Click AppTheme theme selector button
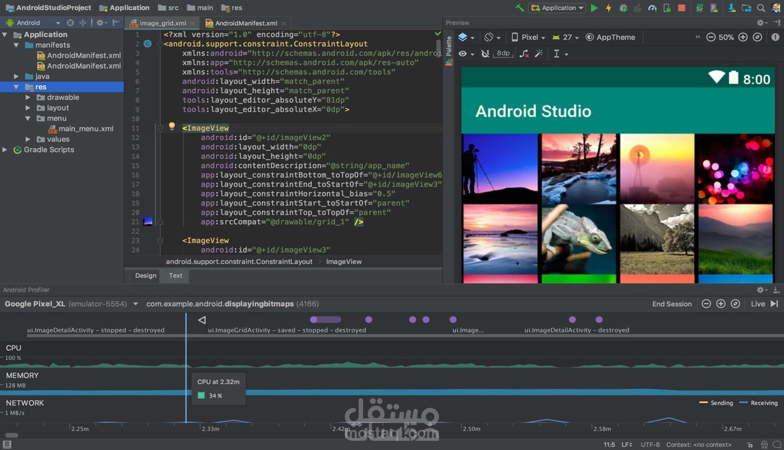Screen dimensions: 784x450 pyautogui.click(x=610, y=37)
